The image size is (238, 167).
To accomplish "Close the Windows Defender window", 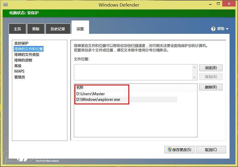I will click(x=229, y=4).
